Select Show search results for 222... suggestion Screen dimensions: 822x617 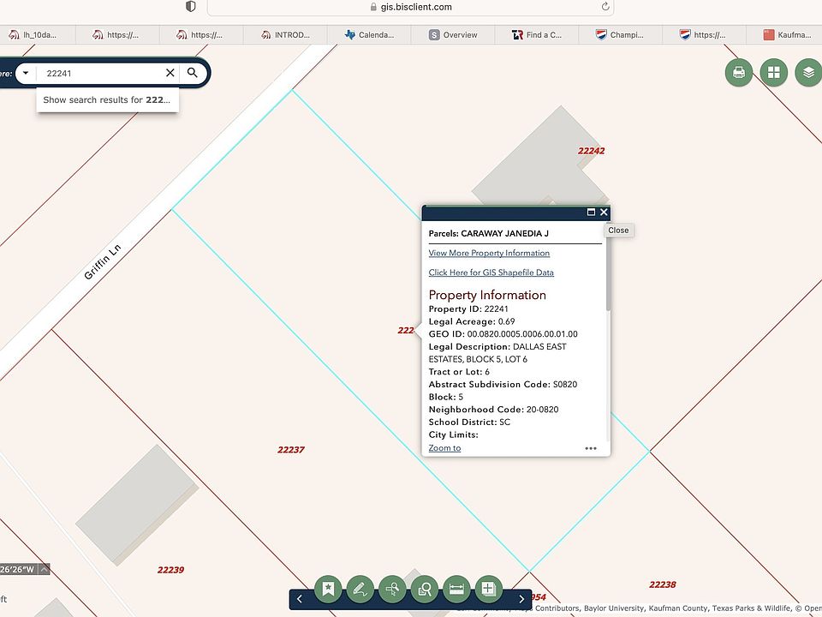coord(107,99)
